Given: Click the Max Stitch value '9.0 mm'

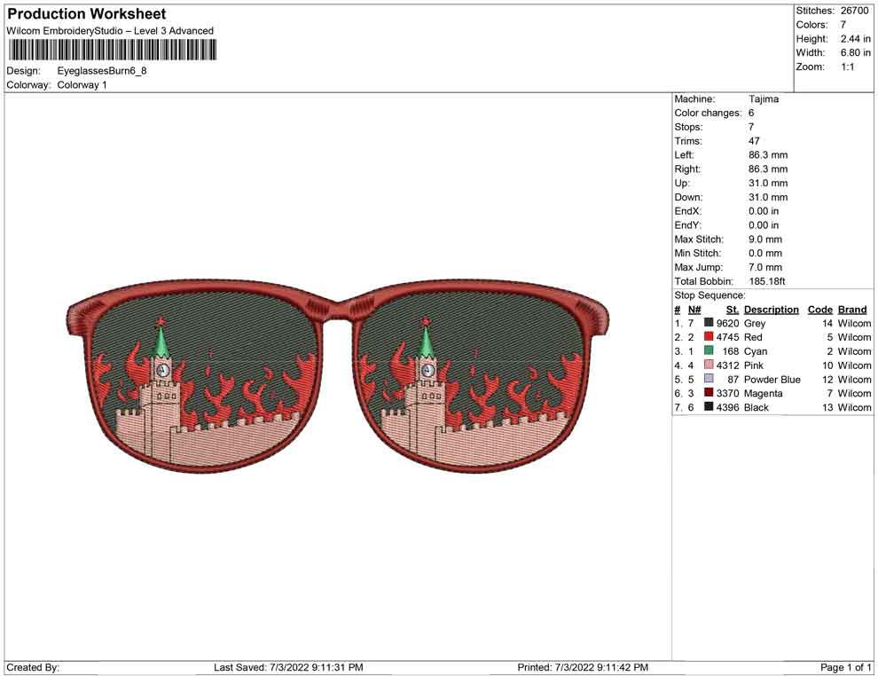Looking at the screenshot, I should coord(764,240).
